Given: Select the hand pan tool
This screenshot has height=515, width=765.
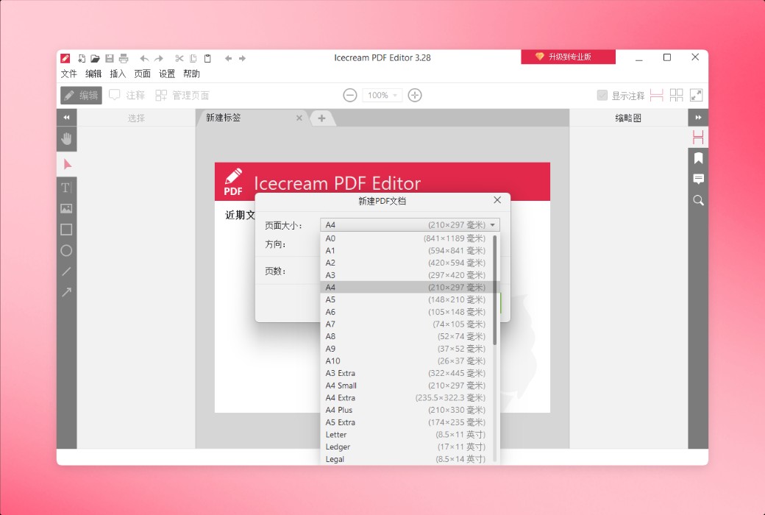Looking at the screenshot, I should (66, 138).
